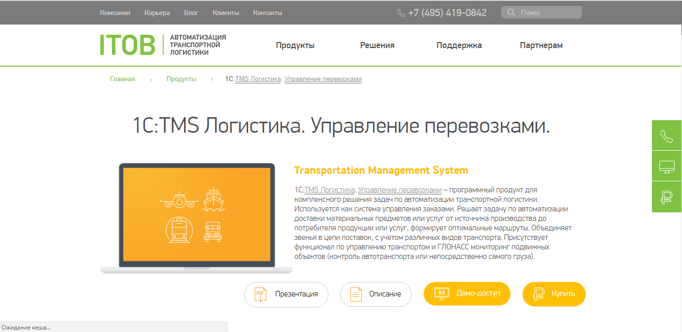This screenshot has width=682, height=332.
Task: Follow the Главная breadcrumb link
Action: coord(122,79)
